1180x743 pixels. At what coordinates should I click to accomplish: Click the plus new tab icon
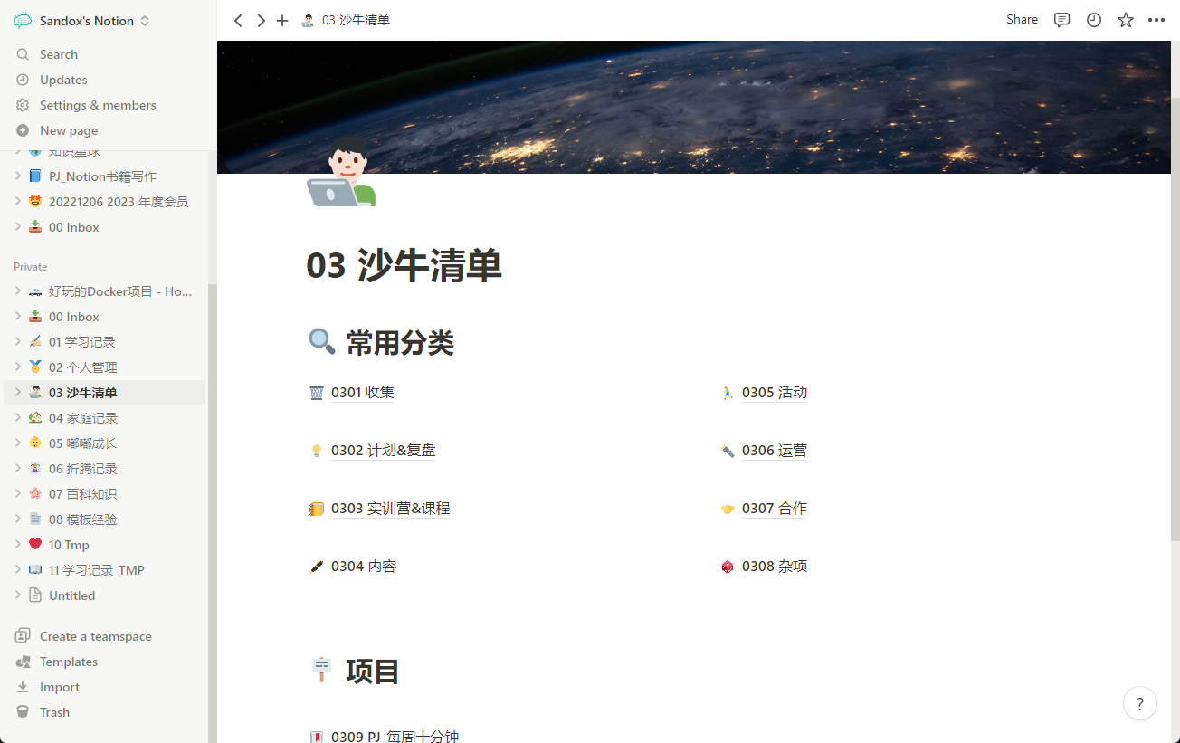pos(282,20)
